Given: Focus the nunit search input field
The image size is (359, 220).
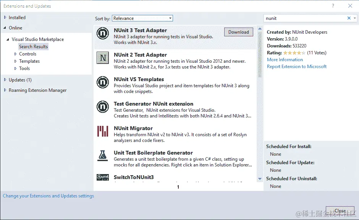Looking at the screenshot, I should (305, 18).
